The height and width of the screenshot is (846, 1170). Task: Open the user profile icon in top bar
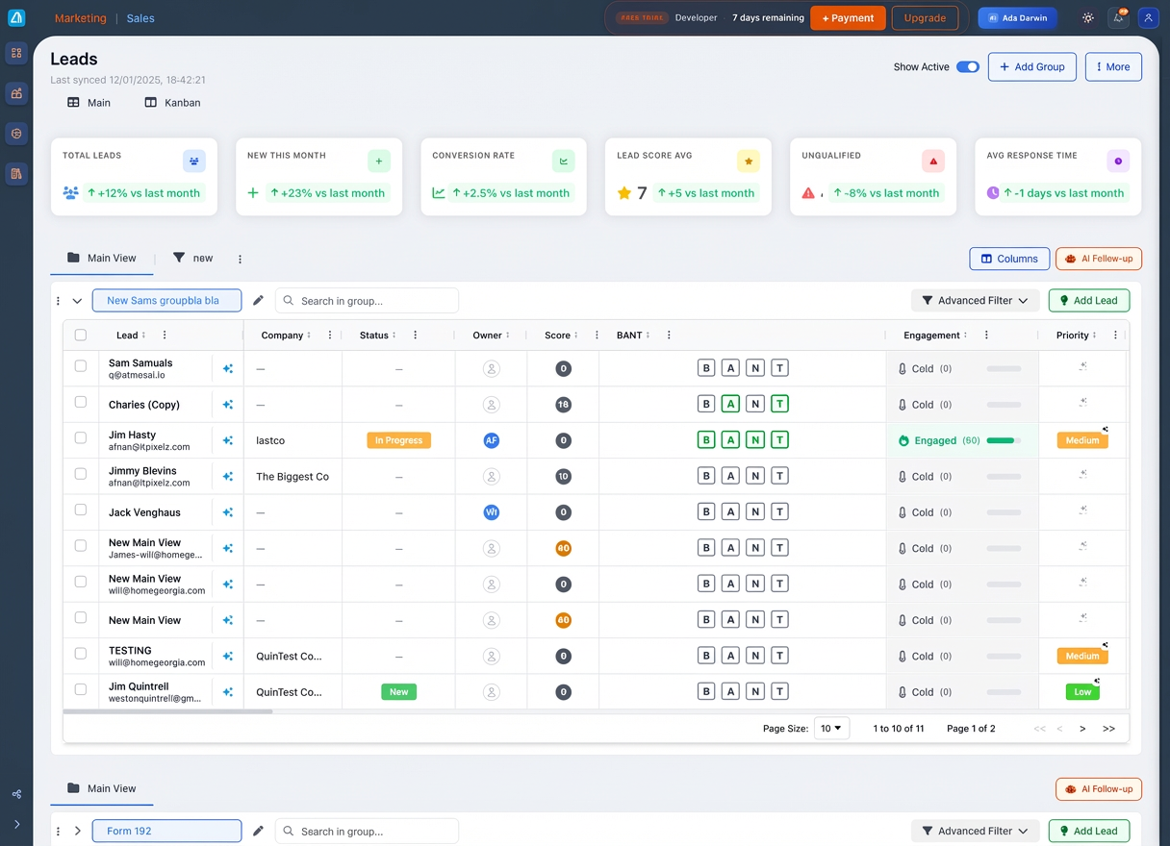tap(1147, 18)
